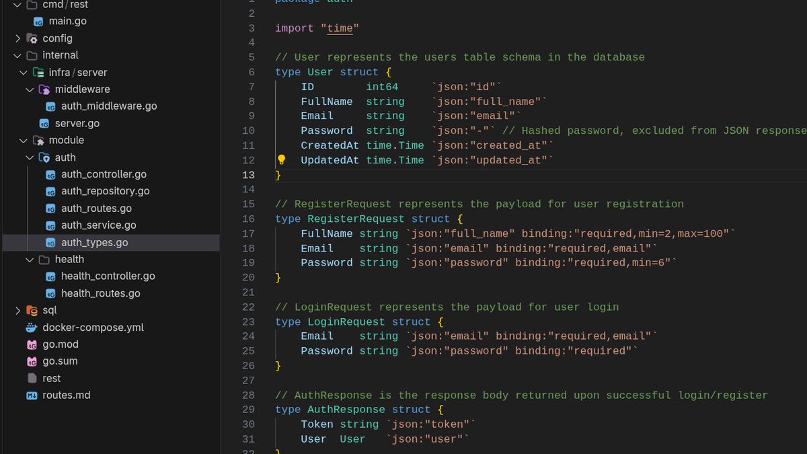Click the Go icon beside health_routes.go
This screenshot has height=454, width=807.
point(50,294)
